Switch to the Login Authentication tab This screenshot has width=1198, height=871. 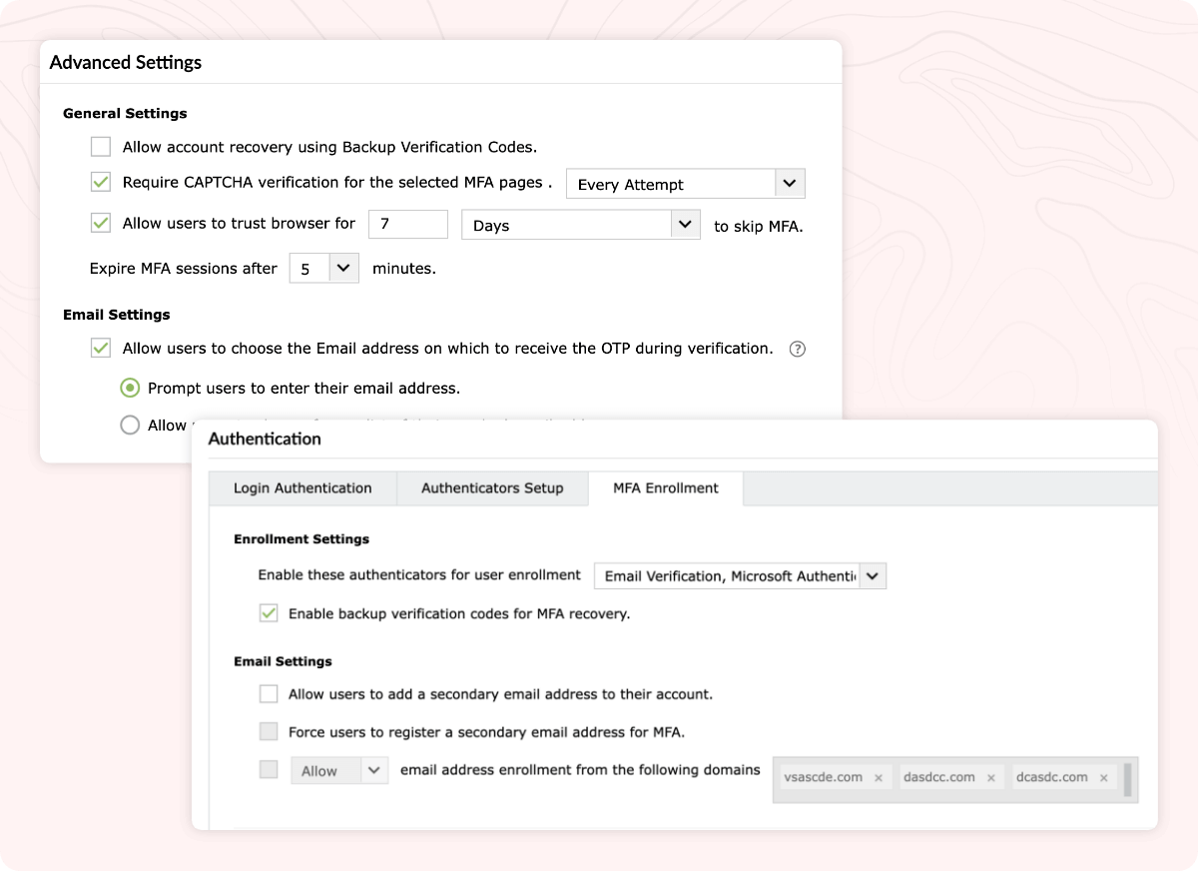tap(301, 488)
